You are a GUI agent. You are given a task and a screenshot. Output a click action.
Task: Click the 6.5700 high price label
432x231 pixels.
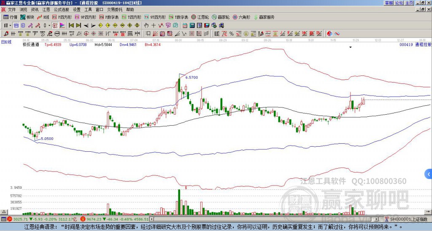pos(192,78)
